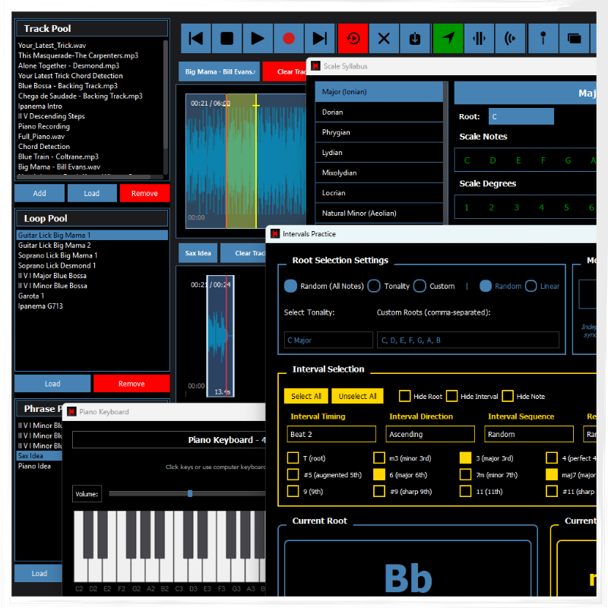The image size is (608, 608).
Task: Adjust the Piano Keyboard volume slider
Action: [190, 493]
